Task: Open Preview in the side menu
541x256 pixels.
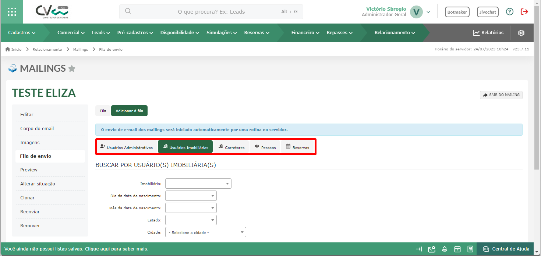Action: tap(50, 170)
